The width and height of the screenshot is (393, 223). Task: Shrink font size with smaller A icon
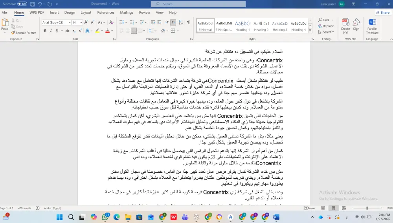point(92,22)
